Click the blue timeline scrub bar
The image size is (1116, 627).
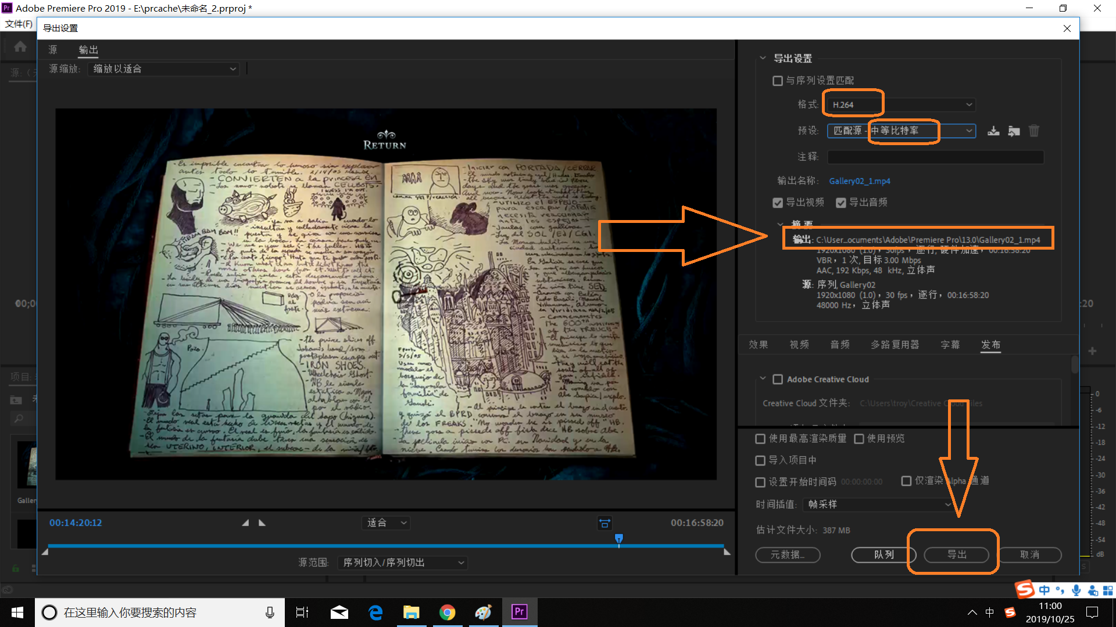pos(386,546)
